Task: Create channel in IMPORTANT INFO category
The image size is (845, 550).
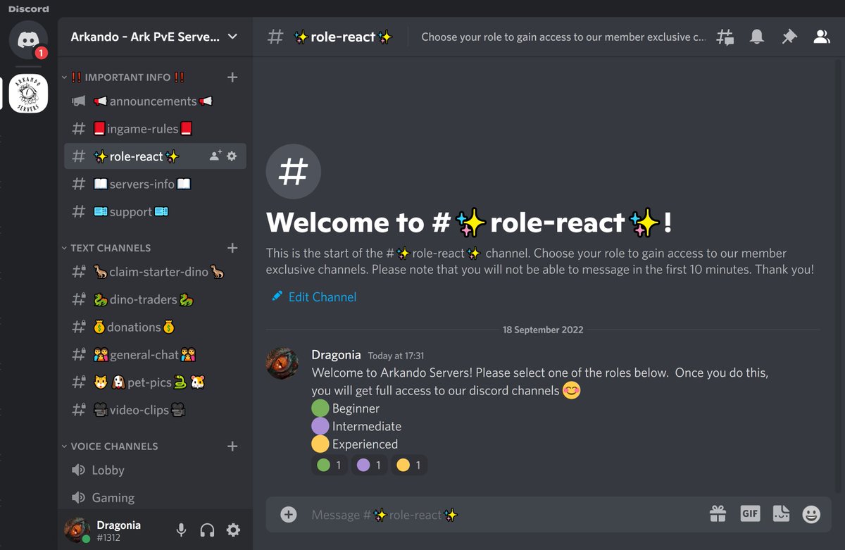Action: coord(233,77)
